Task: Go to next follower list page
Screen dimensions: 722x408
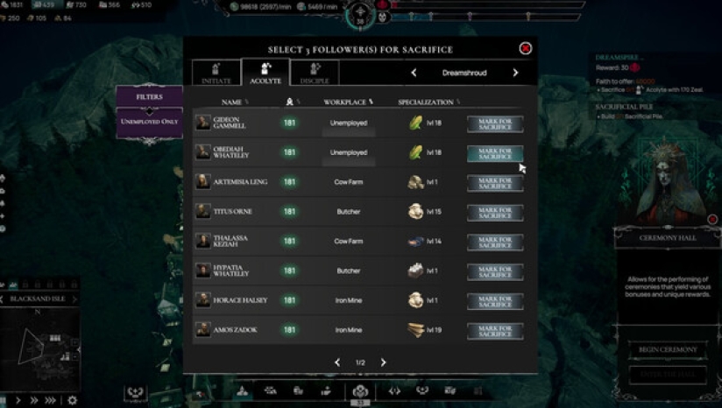Action: pos(383,362)
